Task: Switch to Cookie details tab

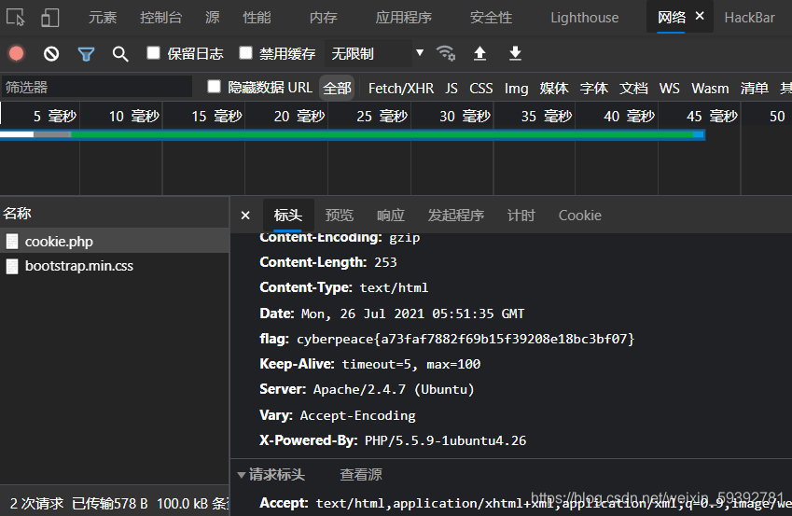Action: click(x=580, y=216)
